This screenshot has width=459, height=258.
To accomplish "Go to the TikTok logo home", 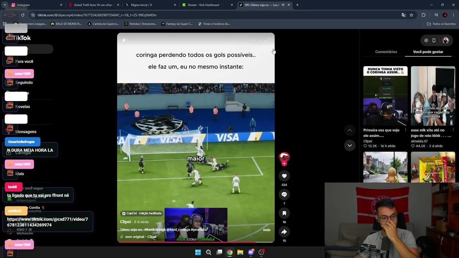I will (x=18, y=38).
